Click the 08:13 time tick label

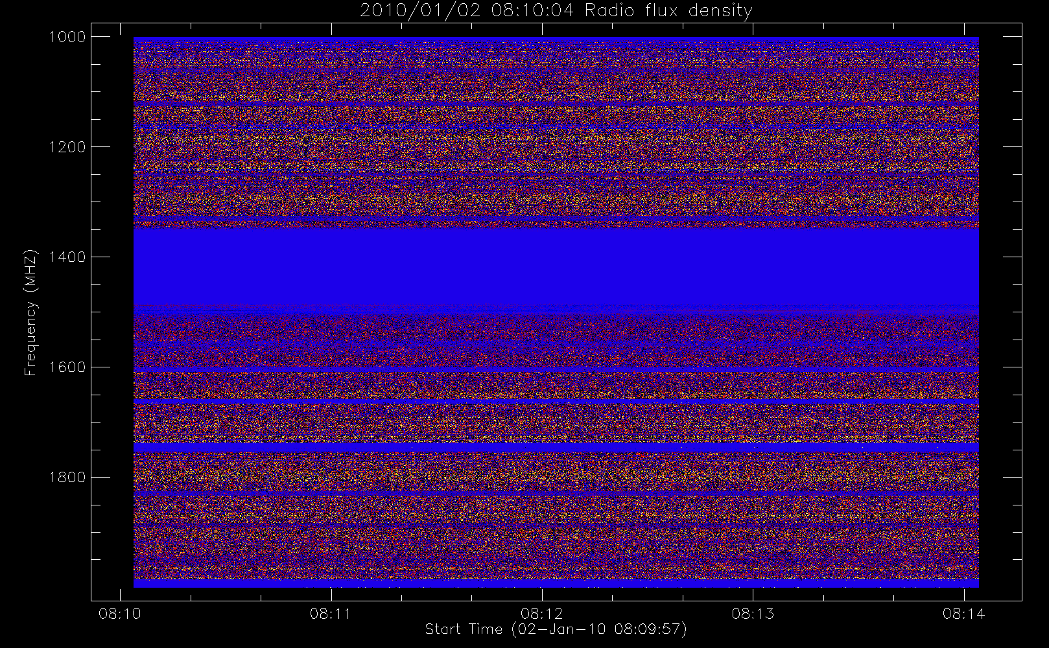coord(753,614)
